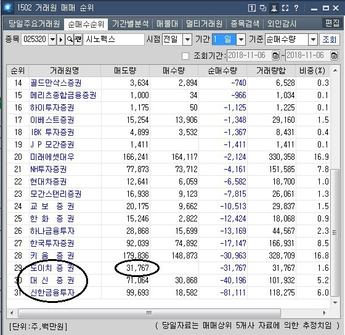The width and height of the screenshot is (345, 335).
Task: Click the 키움 증권 broker name
Action: click(52, 256)
